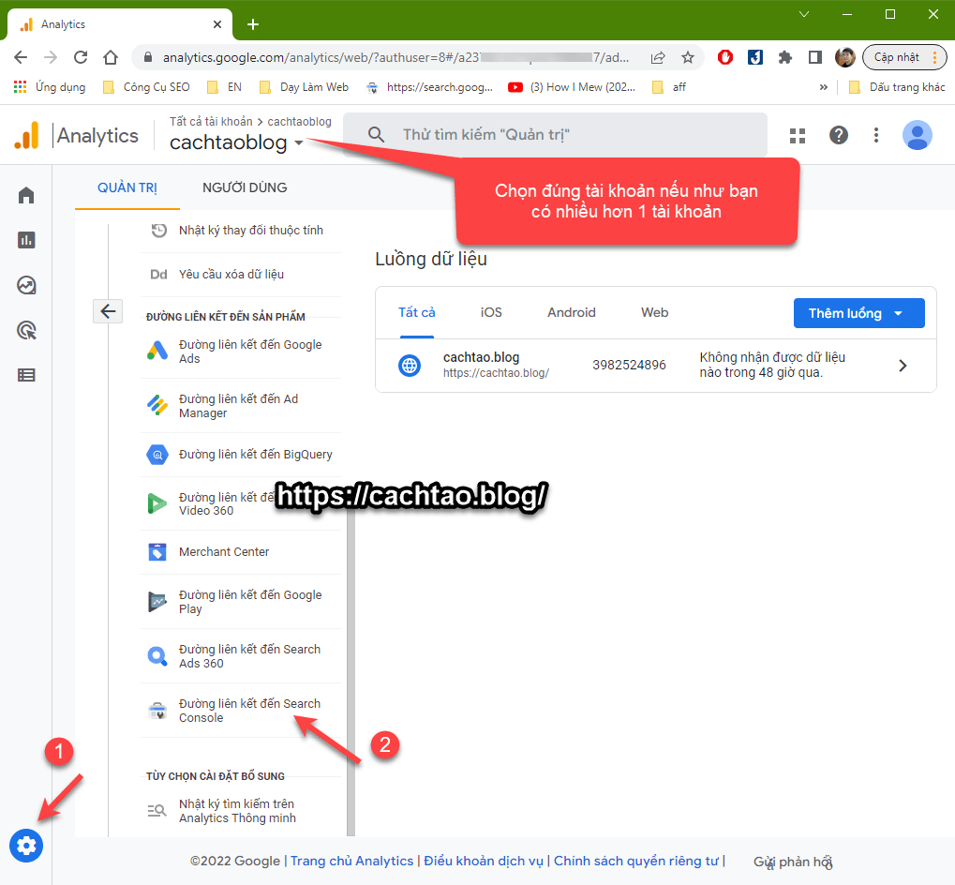Select the iOS stream tab

coord(491,312)
